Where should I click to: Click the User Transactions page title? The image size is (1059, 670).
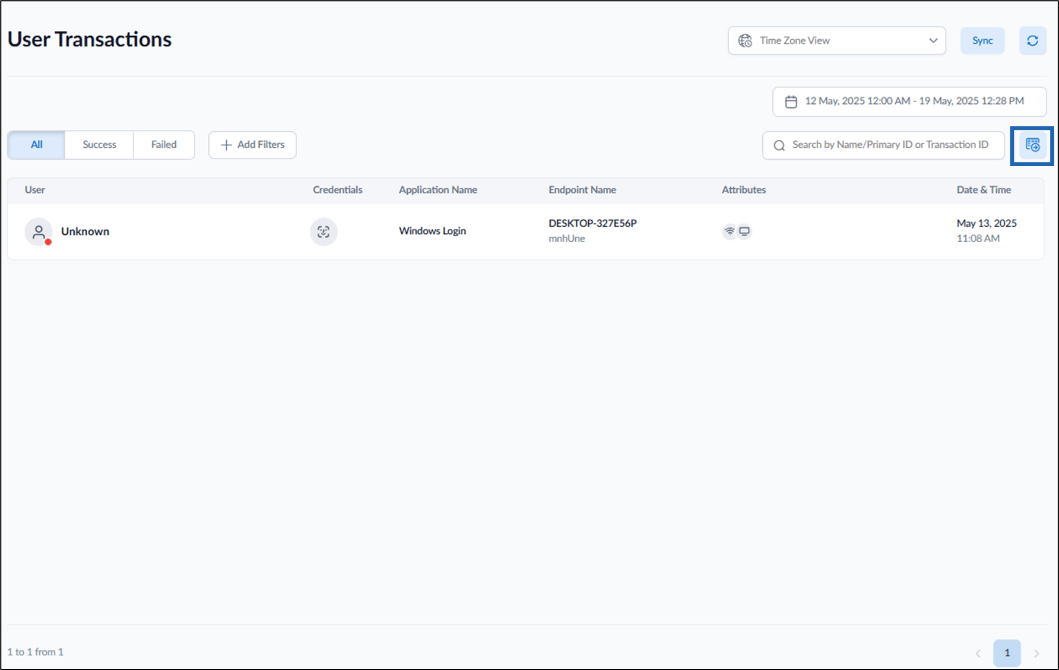tap(90, 39)
